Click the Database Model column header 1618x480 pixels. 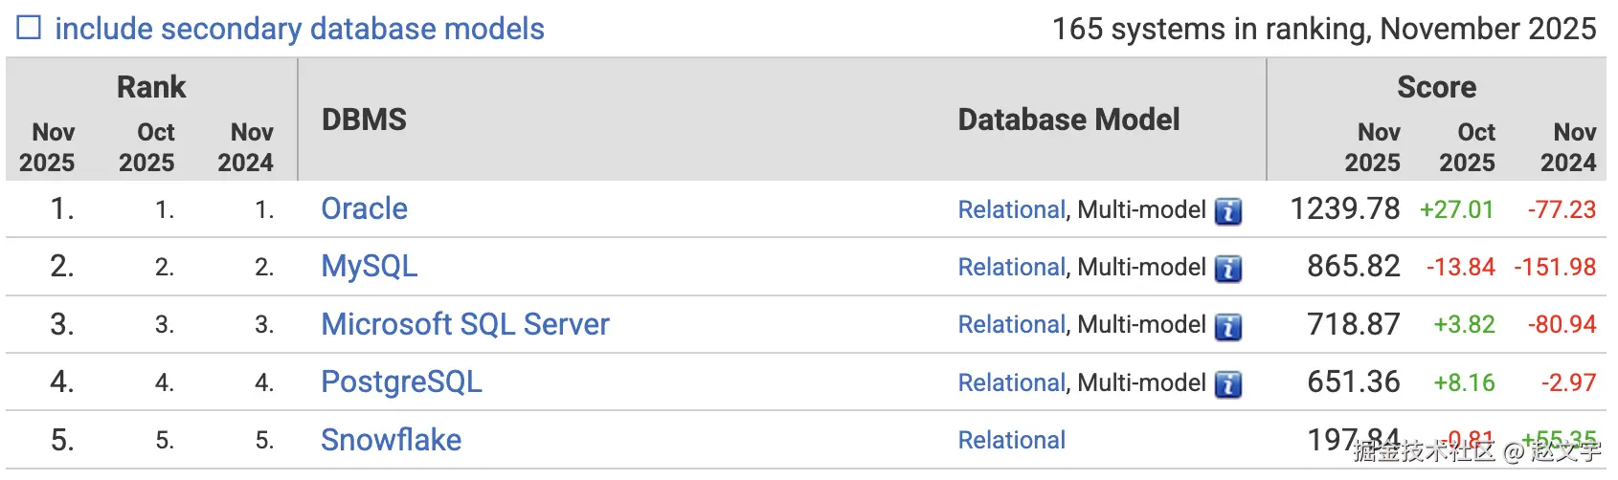point(1068,120)
